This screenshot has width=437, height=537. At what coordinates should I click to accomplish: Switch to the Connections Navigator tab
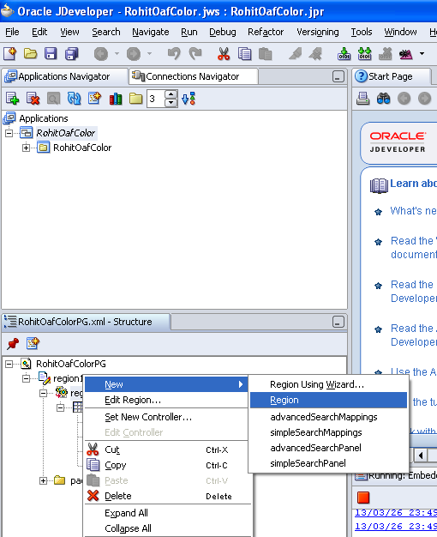pos(193,76)
